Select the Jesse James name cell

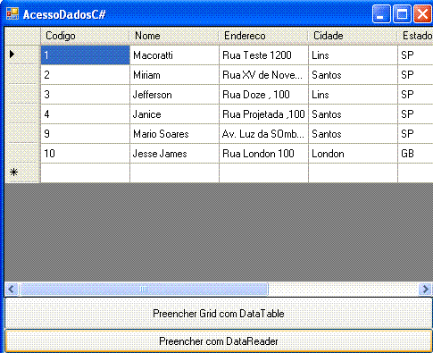pyautogui.click(x=174, y=153)
